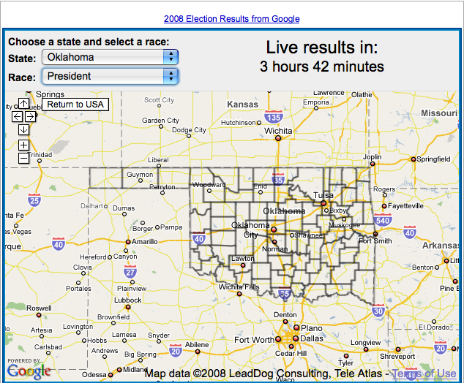Click the Google logo on map
The height and width of the screenshot is (383, 464).
click(29, 371)
